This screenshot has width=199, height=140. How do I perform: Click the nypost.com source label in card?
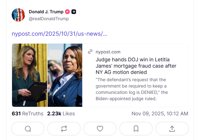(x=108, y=52)
